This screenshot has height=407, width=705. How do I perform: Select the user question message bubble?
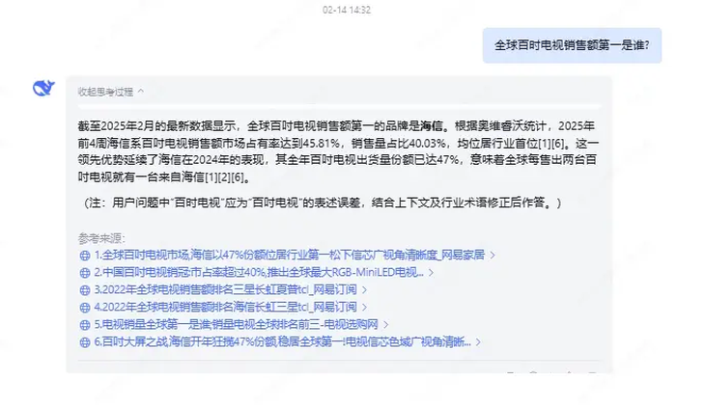pos(572,45)
